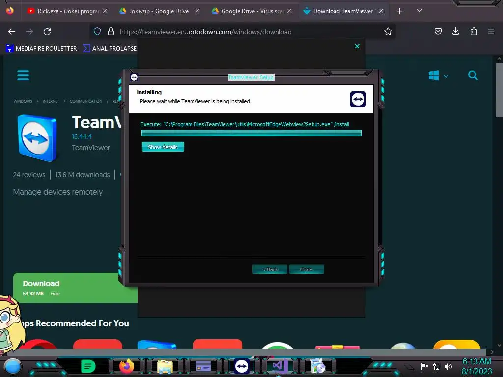Open network tray icon
503x377 pixels.
tap(437, 366)
